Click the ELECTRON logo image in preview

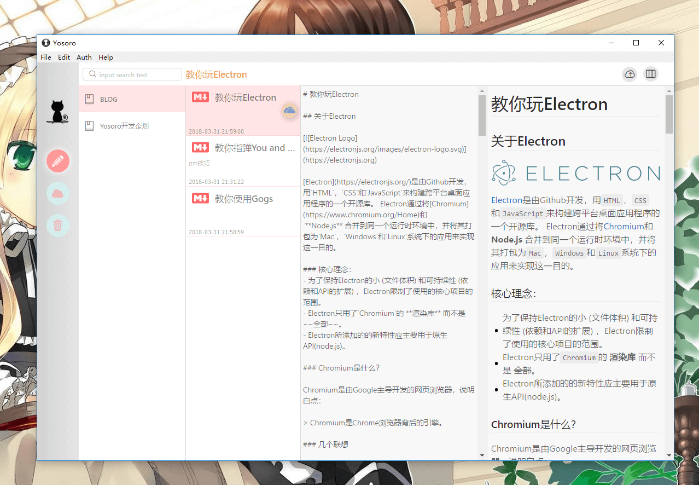click(575, 173)
